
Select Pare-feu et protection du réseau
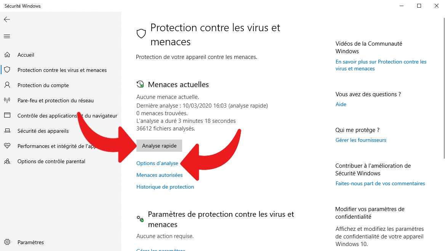point(56,100)
